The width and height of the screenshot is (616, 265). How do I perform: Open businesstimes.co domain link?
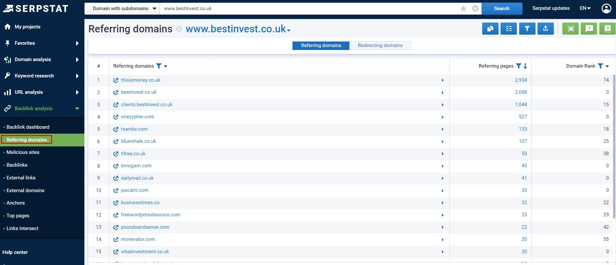(140, 203)
